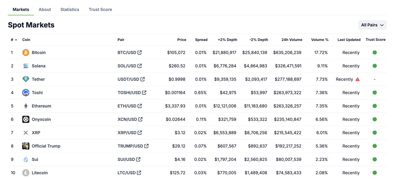Select the 0.65% Toshi spread cell
This screenshot has width=412, height=179.
201,93
